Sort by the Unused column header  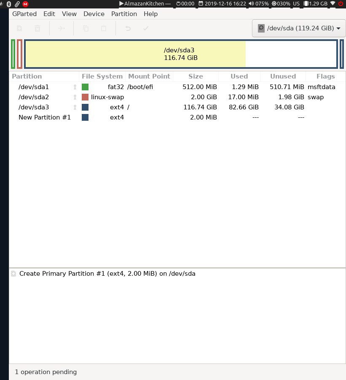tap(283, 76)
